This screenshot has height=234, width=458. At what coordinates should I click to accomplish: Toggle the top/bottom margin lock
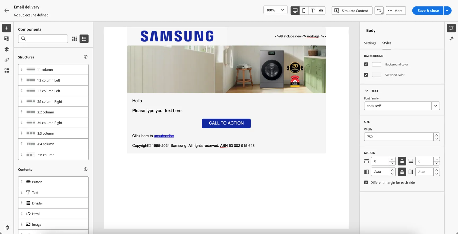click(x=402, y=161)
